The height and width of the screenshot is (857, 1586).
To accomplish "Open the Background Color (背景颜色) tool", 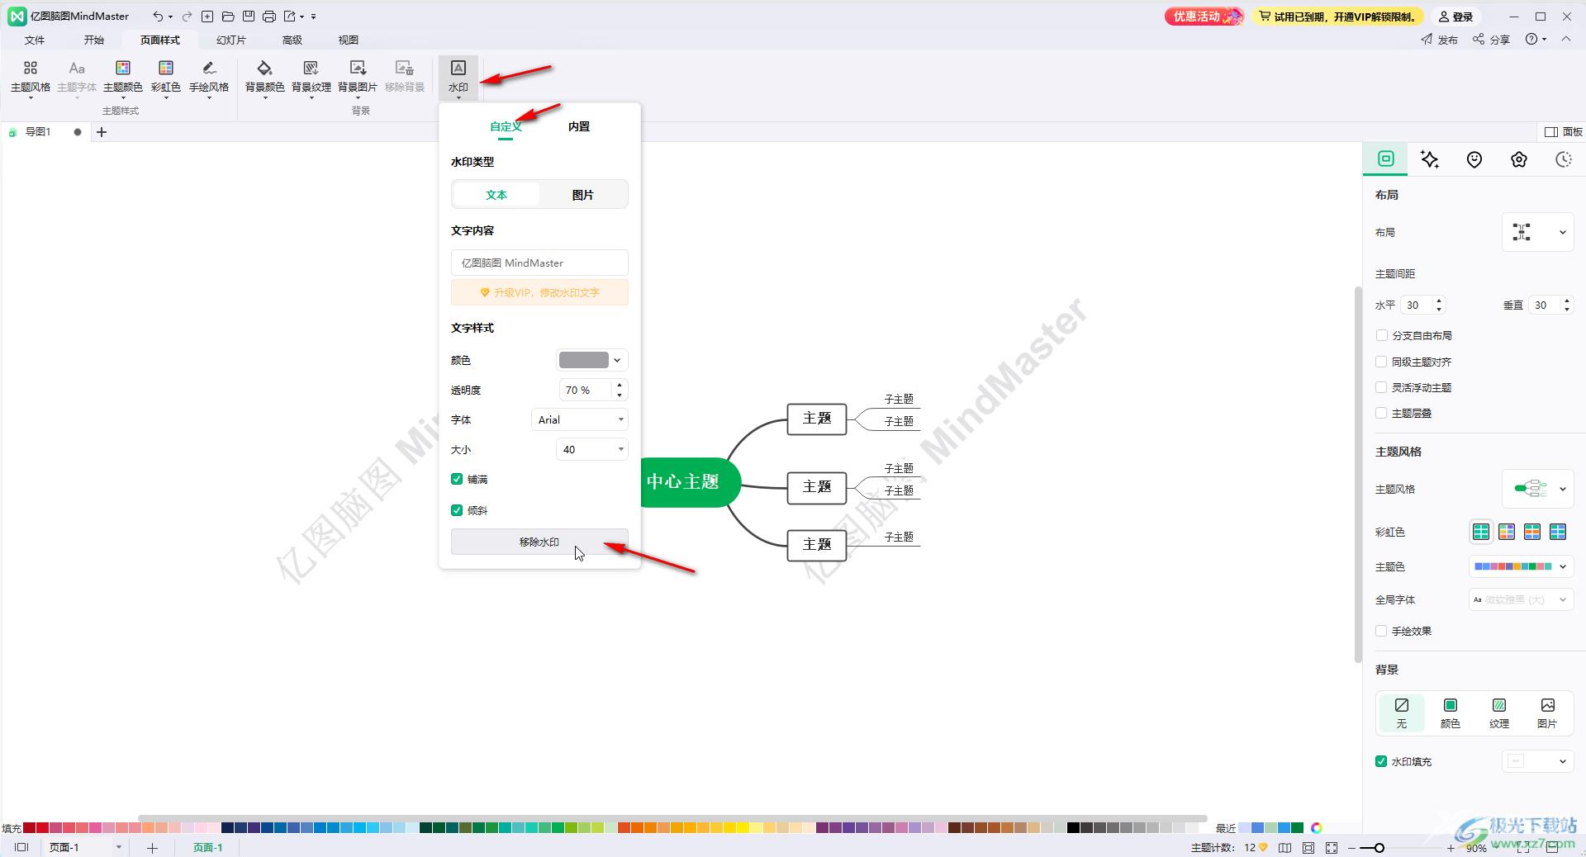I will coord(264,78).
